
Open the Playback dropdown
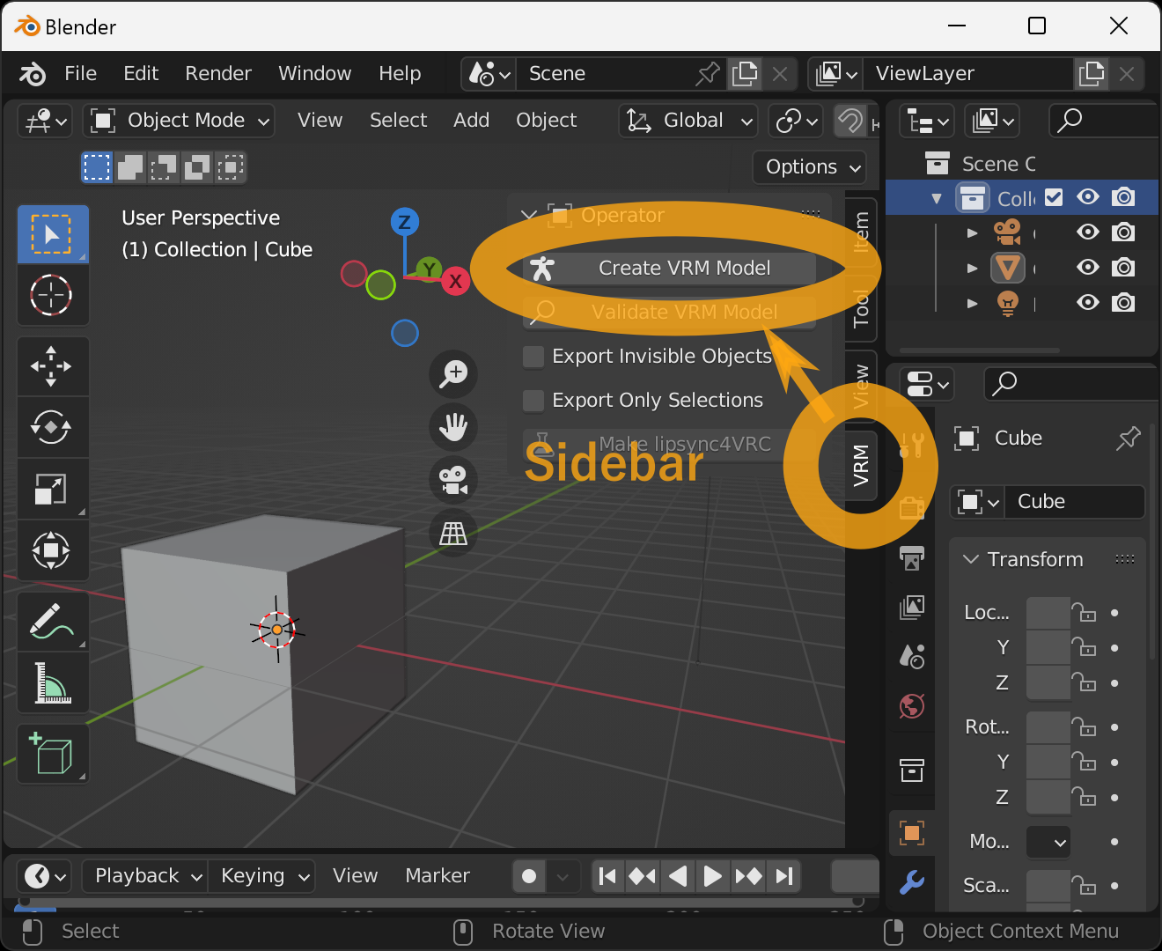coord(145,876)
